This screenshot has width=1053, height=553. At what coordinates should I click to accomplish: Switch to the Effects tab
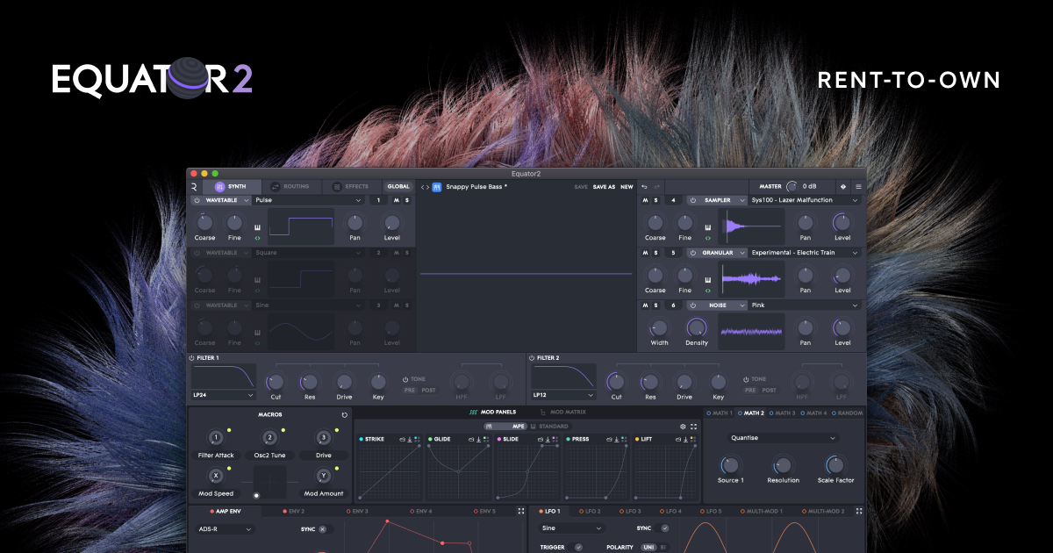(x=351, y=187)
